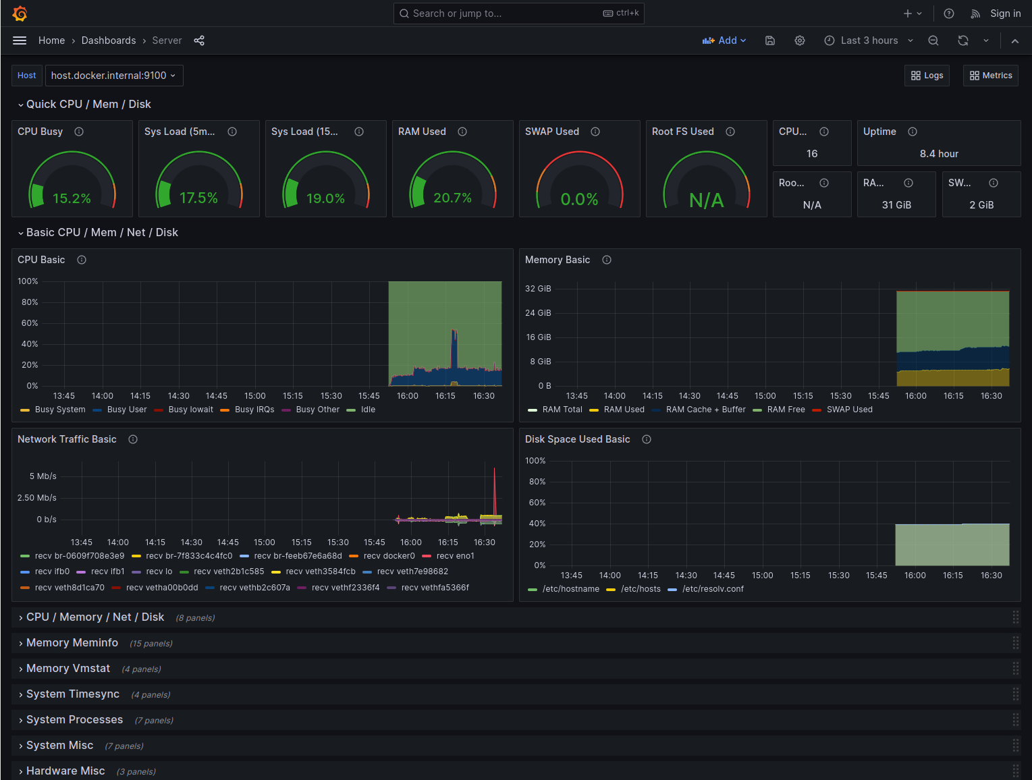The height and width of the screenshot is (780, 1032).
Task: Click the zoom out time range icon
Action: pos(933,40)
